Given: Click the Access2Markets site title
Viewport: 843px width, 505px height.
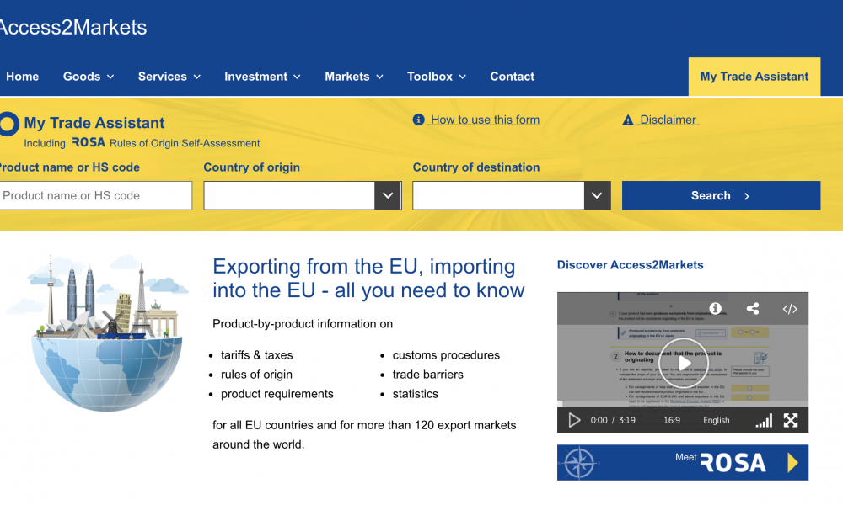Looking at the screenshot, I should tap(72, 28).
